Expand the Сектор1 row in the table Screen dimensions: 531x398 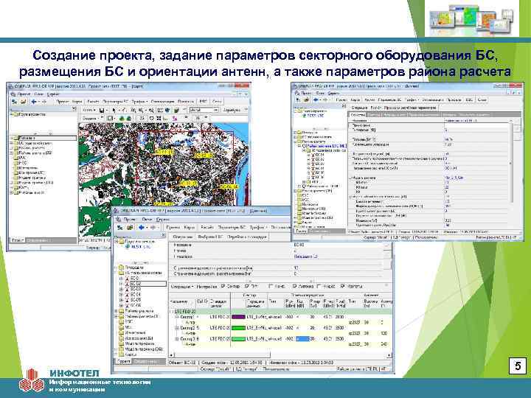click(x=176, y=317)
